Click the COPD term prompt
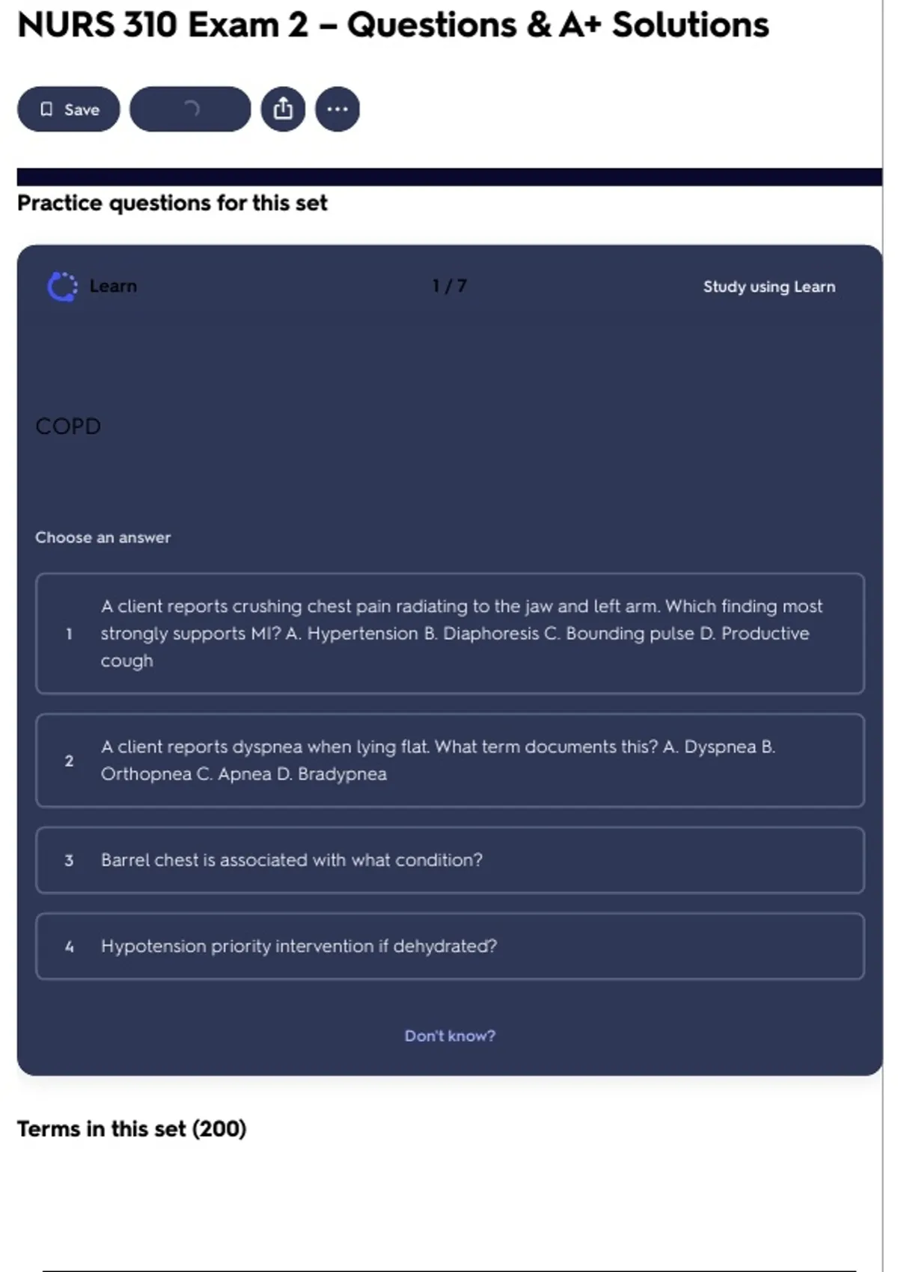 coord(68,426)
